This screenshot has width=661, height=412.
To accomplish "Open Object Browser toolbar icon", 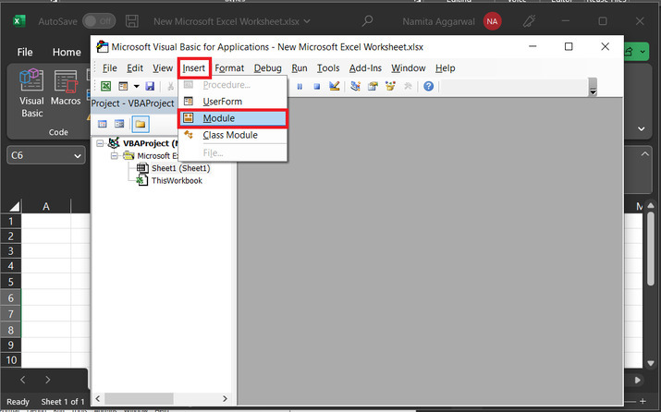I will 390,86.
